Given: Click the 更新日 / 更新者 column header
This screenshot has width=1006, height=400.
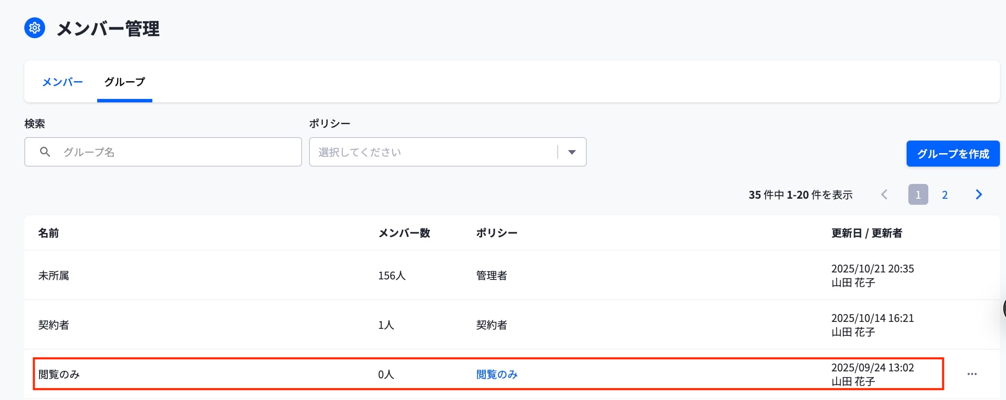Looking at the screenshot, I should (x=867, y=233).
